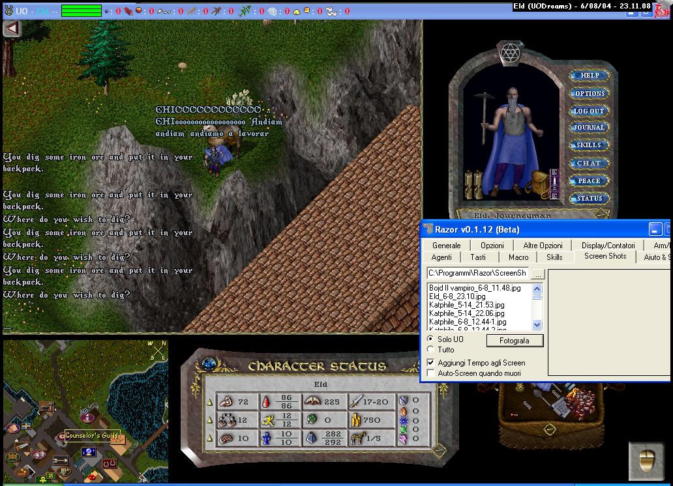Click the shield physical resistance icon
Viewport: 673px width, 486px height.
click(x=403, y=401)
